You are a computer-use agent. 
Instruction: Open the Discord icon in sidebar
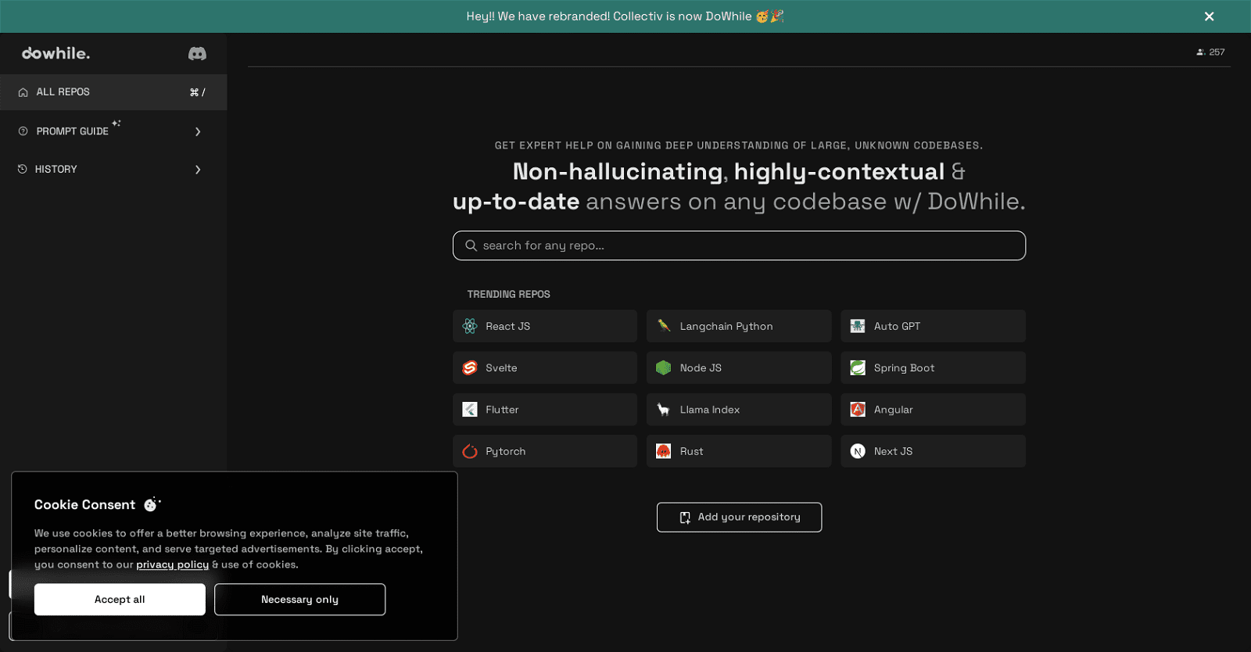[197, 53]
